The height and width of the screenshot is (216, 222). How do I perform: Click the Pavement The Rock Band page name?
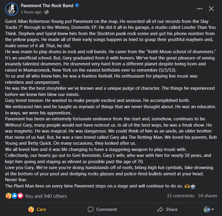click(x=48, y=6)
